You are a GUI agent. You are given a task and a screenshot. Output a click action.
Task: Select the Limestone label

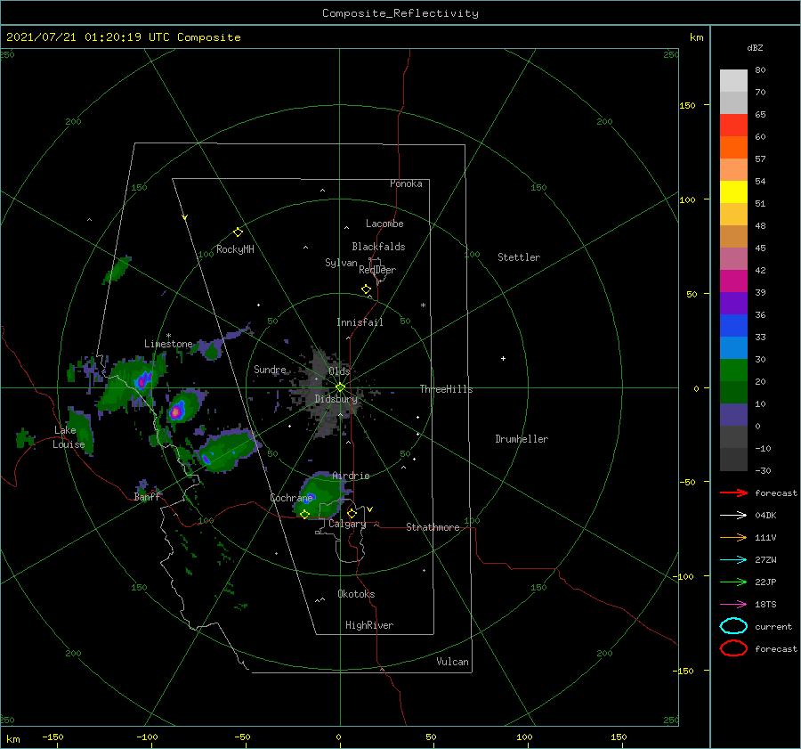click(168, 344)
